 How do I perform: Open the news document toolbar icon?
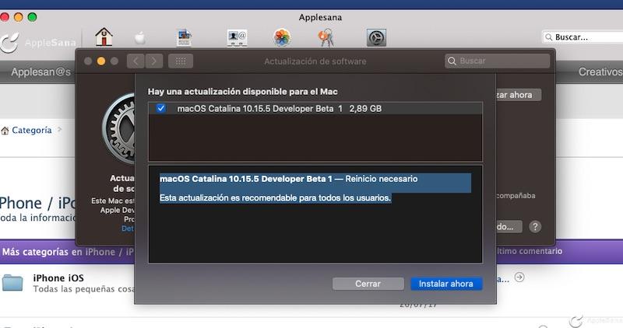[x=184, y=38]
